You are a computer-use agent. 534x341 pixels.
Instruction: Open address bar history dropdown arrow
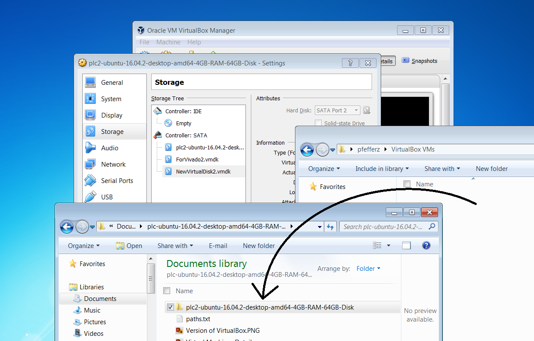[320, 226]
